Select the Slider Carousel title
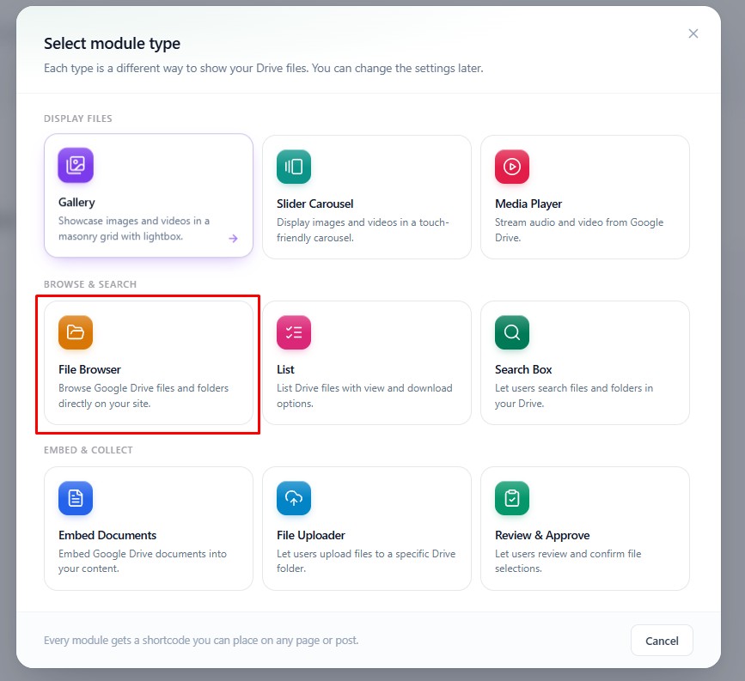 click(315, 204)
